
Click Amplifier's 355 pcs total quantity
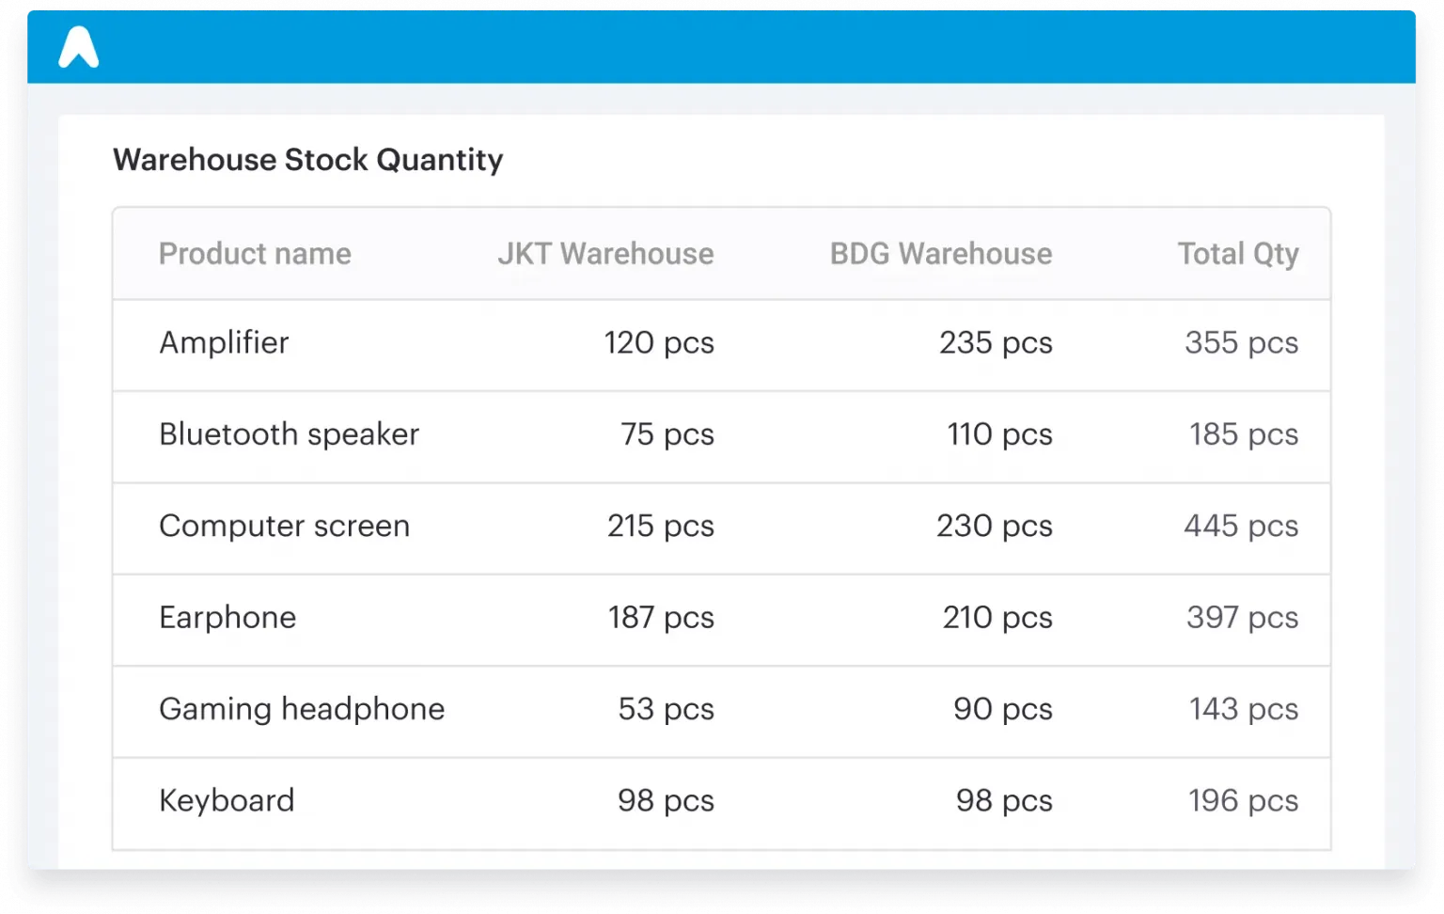coord(1241,343)
